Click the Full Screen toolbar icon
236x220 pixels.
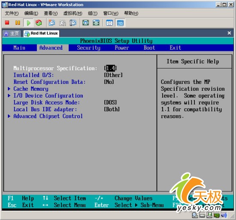click(86, 23)
